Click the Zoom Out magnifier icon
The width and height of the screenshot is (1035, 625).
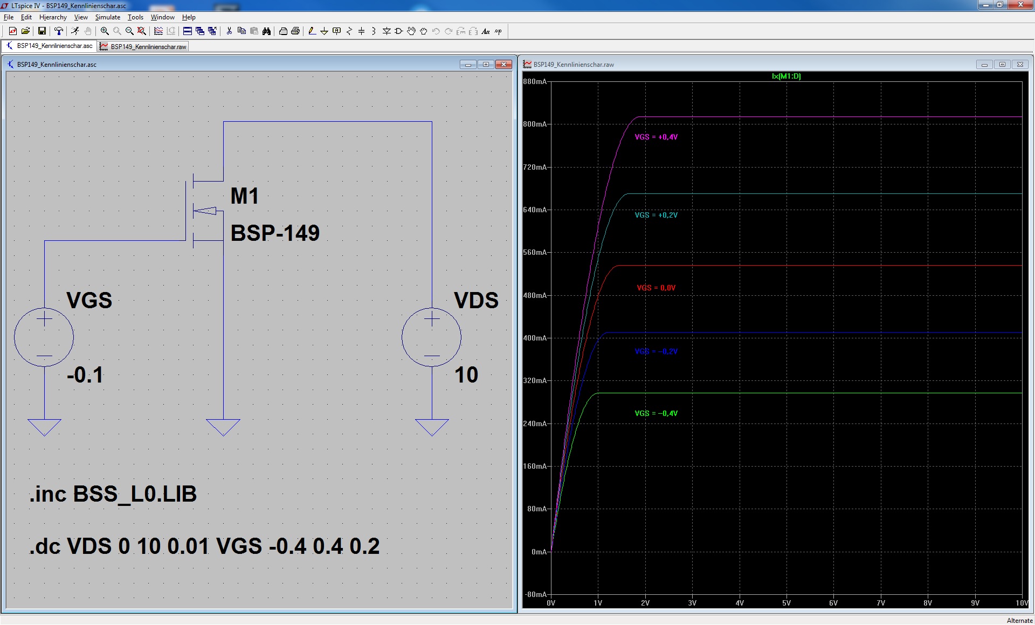129,31
